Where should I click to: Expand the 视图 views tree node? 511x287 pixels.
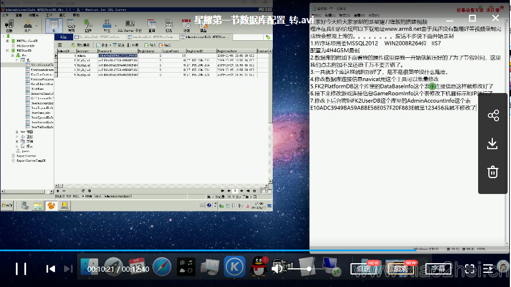pos(17,132)
